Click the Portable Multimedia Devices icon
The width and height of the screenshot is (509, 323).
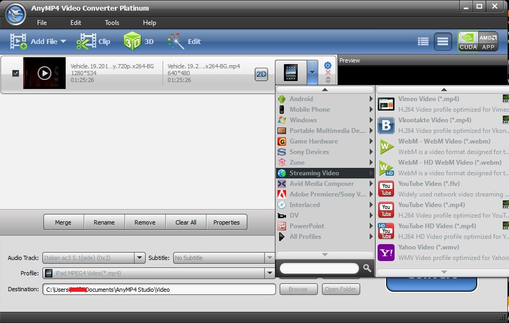pyautogui.click(x=282, y=131)
